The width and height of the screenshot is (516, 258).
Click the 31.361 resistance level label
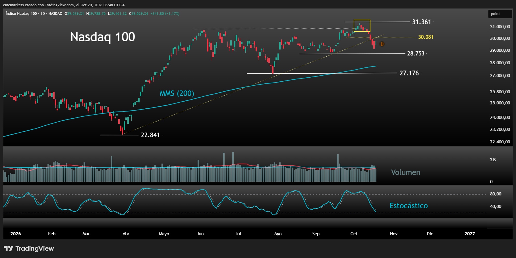[x=422, y=22]
